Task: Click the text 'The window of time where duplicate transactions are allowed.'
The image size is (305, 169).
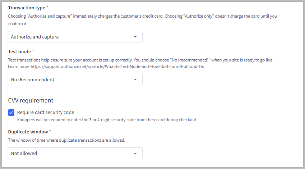Action: 66,140
